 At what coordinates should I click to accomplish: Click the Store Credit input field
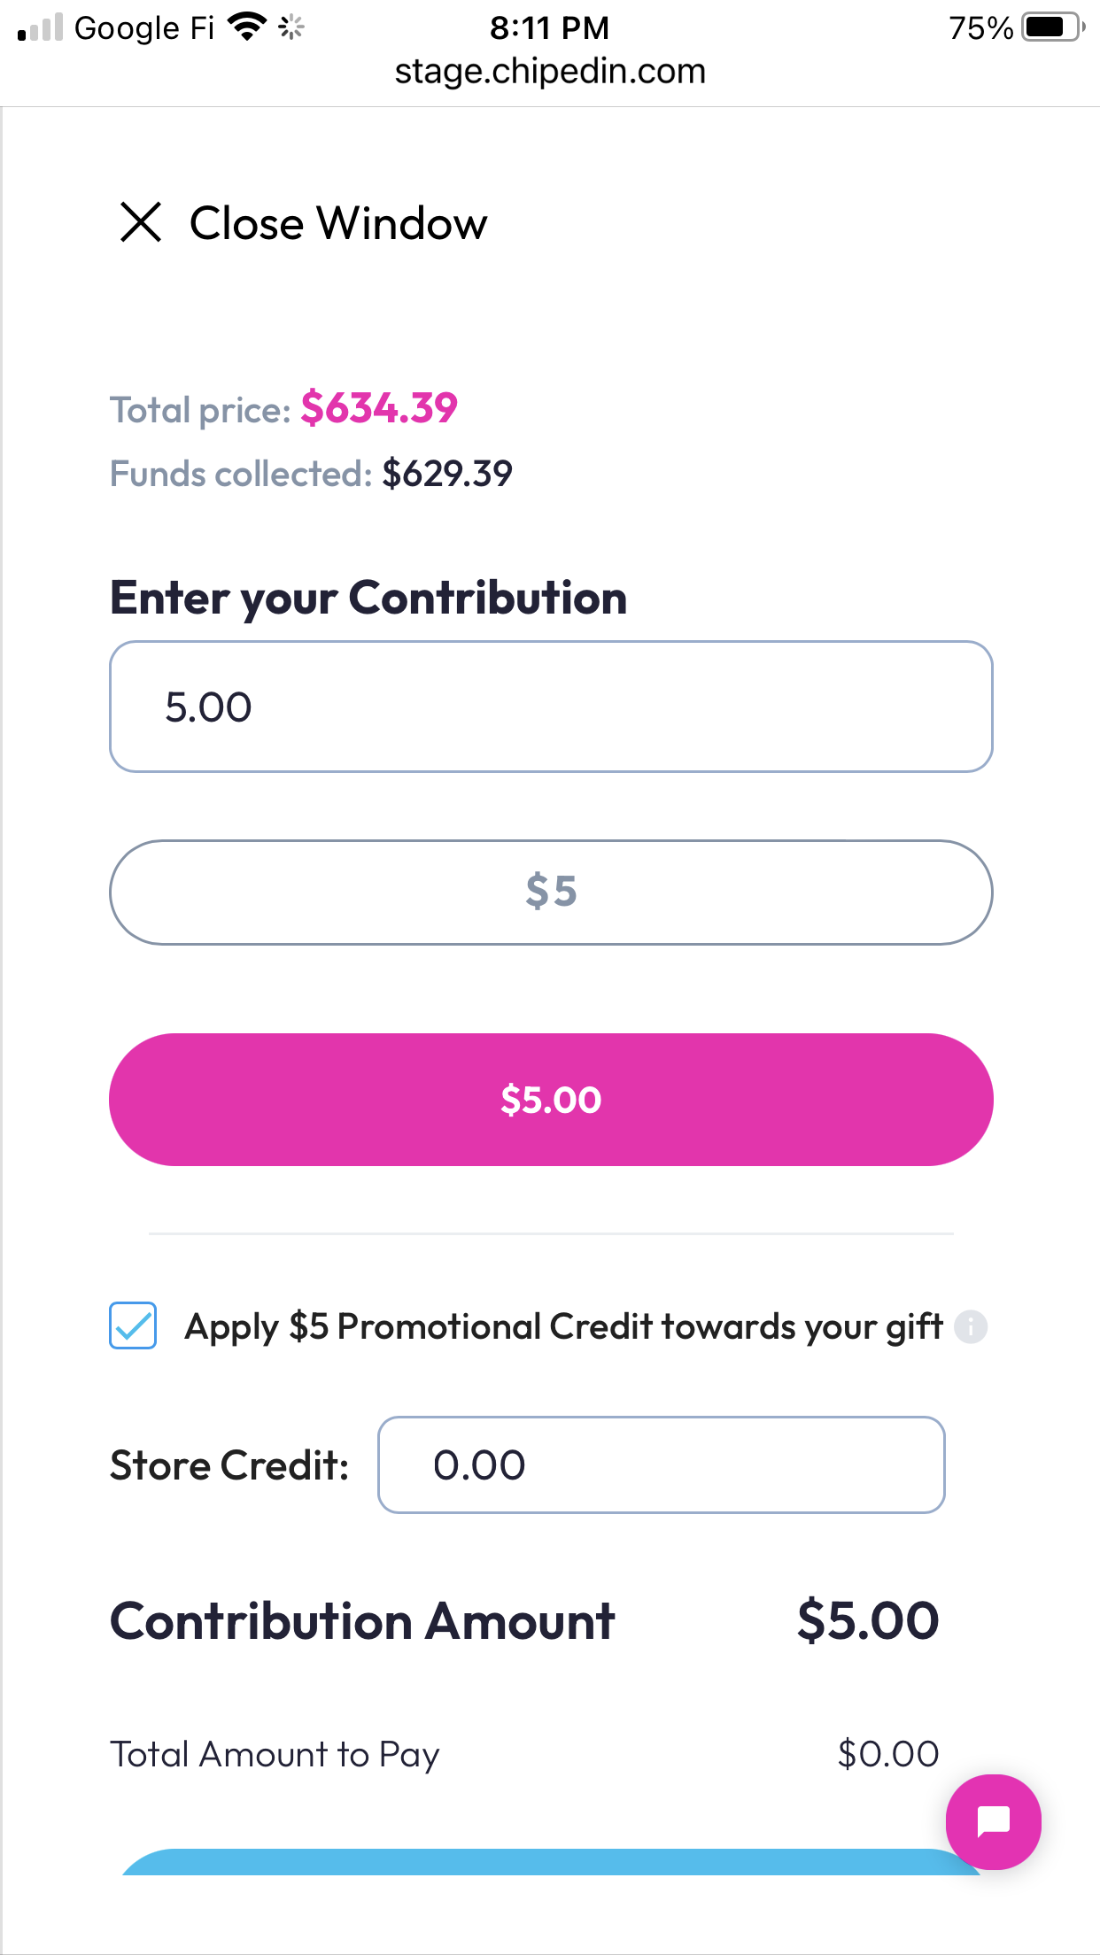662,1465
